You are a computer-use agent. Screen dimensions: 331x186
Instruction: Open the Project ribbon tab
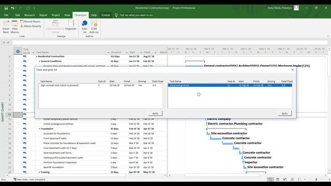pos(56,15)
